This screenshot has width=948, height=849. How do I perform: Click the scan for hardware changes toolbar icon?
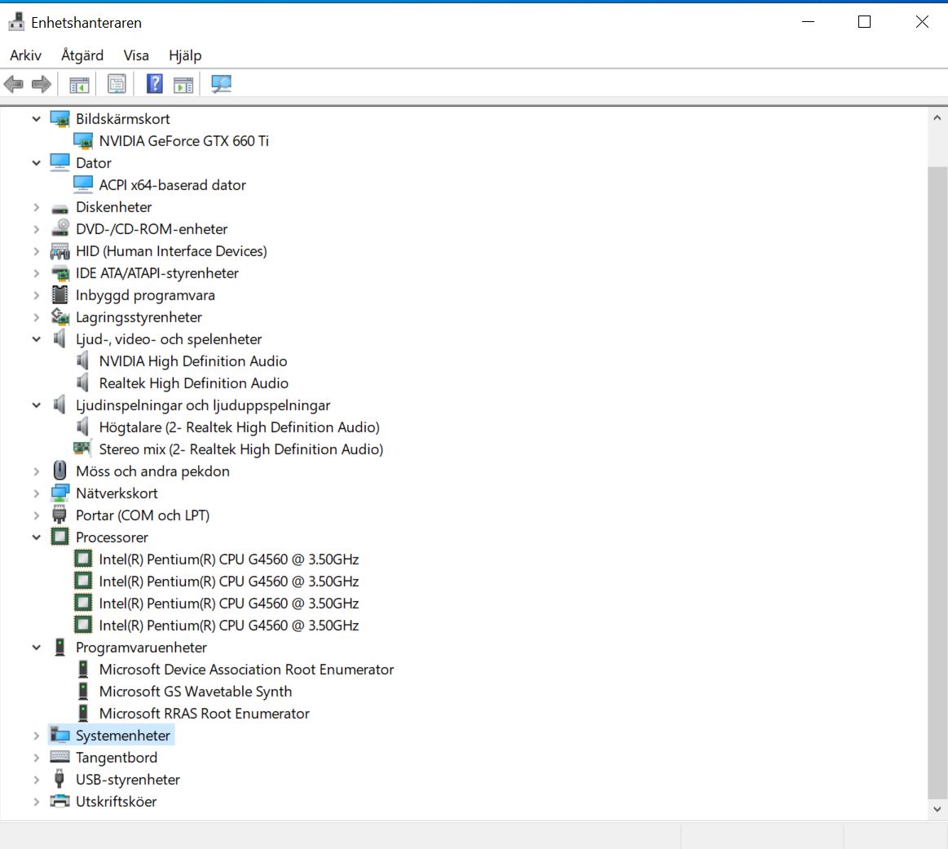[x=221, y=84]
